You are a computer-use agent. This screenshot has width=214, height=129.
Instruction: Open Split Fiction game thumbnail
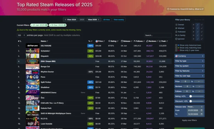[32, 82]
